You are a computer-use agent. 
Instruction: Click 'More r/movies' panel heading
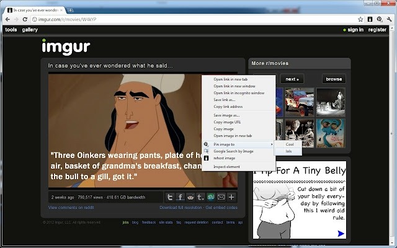(x=270, y=63)
